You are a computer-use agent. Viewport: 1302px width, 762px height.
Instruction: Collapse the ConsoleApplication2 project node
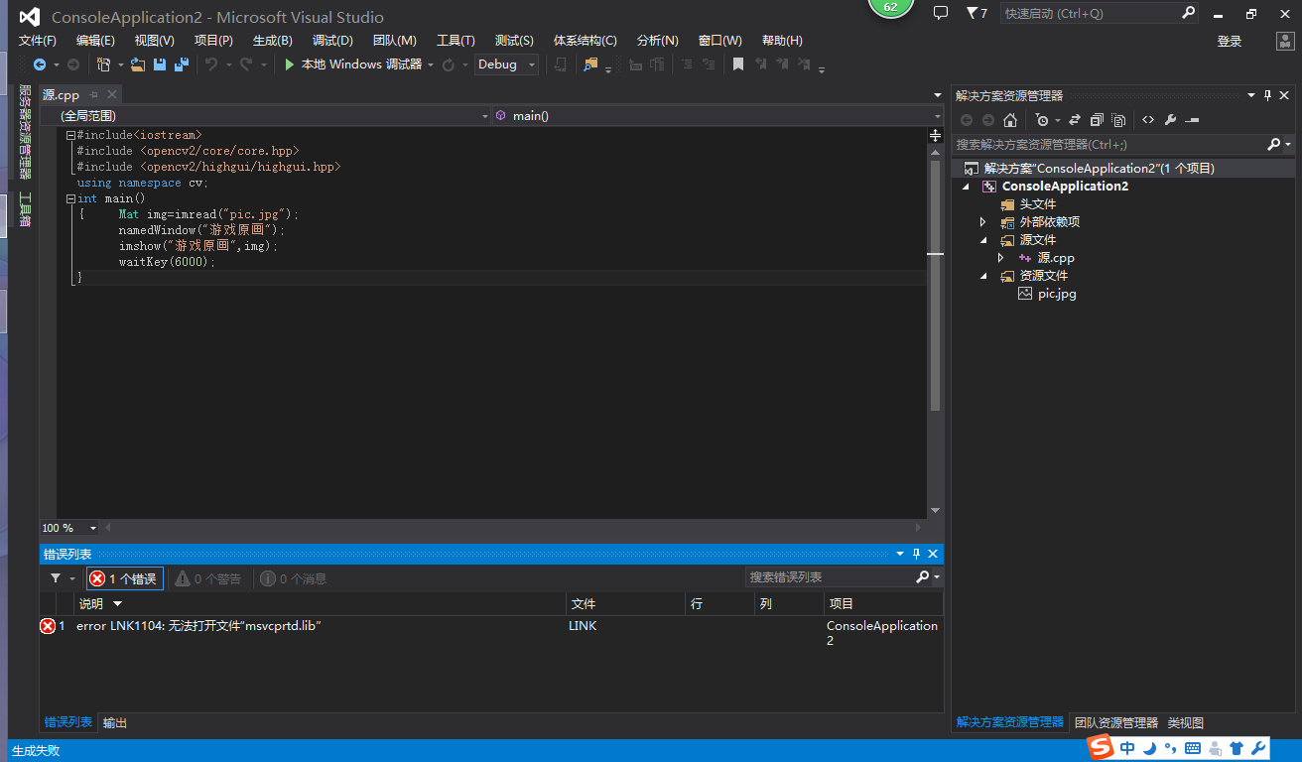coord(966,187)
